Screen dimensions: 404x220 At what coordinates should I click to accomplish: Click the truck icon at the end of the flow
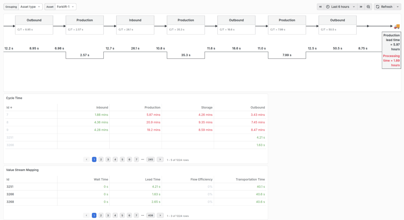pos(397,26)
